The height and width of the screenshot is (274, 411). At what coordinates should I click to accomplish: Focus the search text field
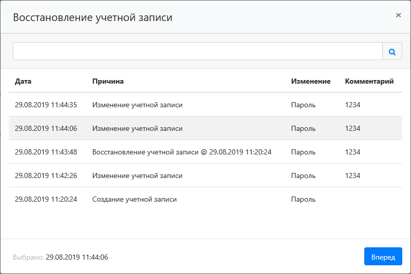(x=197, y=51)
